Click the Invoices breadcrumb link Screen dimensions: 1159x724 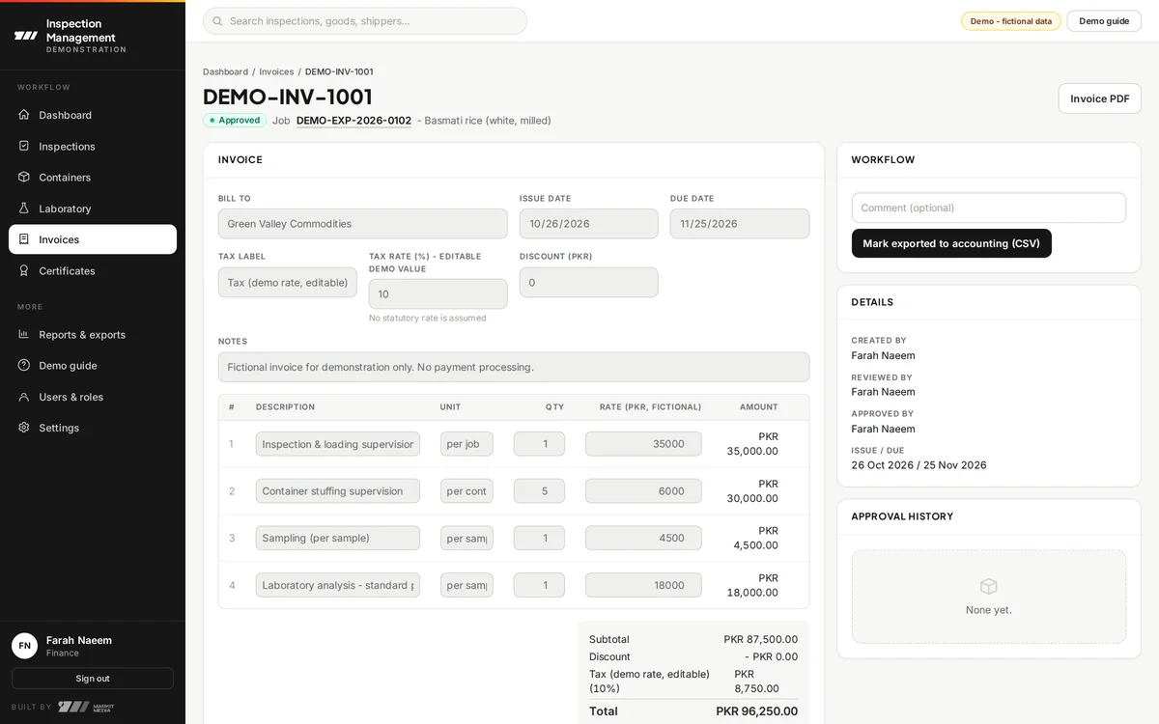point(276,71)
